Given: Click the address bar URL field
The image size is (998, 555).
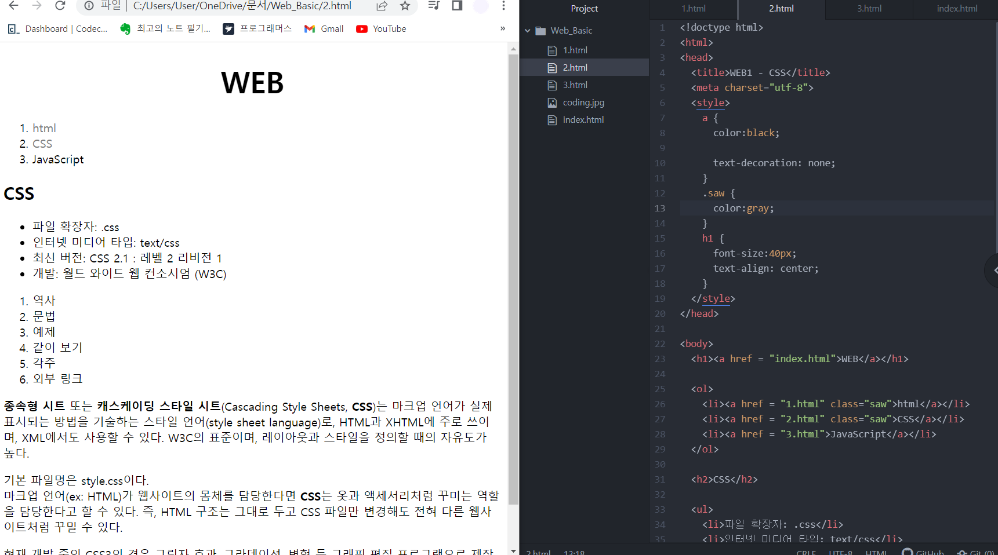Looking at the screenshot, I should point(242,6).
